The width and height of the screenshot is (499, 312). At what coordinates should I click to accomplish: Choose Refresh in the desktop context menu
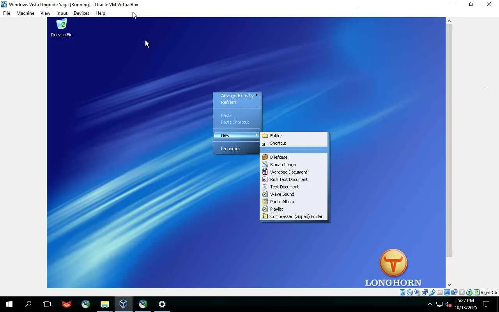pyautogui.click(x=237, y=102)
